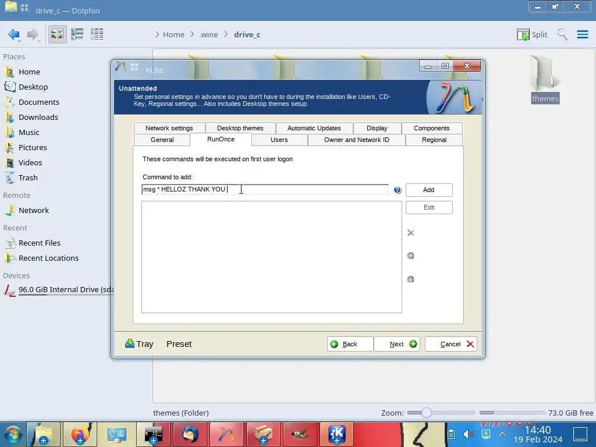Image resolution: width=596 pixels, height=447 pixels.
Task: Open Downloads in Places panel
Action: [38, 118]
